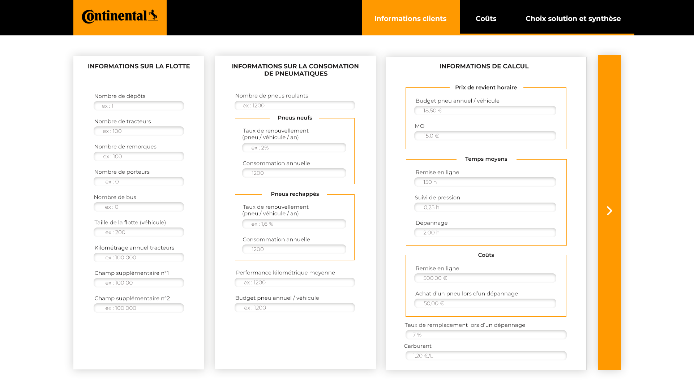Edit the Carburant price field
The height and width of the screenshot is (390, 694).
(x=486, y=356)
